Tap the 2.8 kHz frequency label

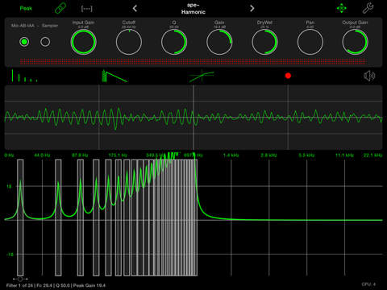pyautogui.click(x=268, y=155)
